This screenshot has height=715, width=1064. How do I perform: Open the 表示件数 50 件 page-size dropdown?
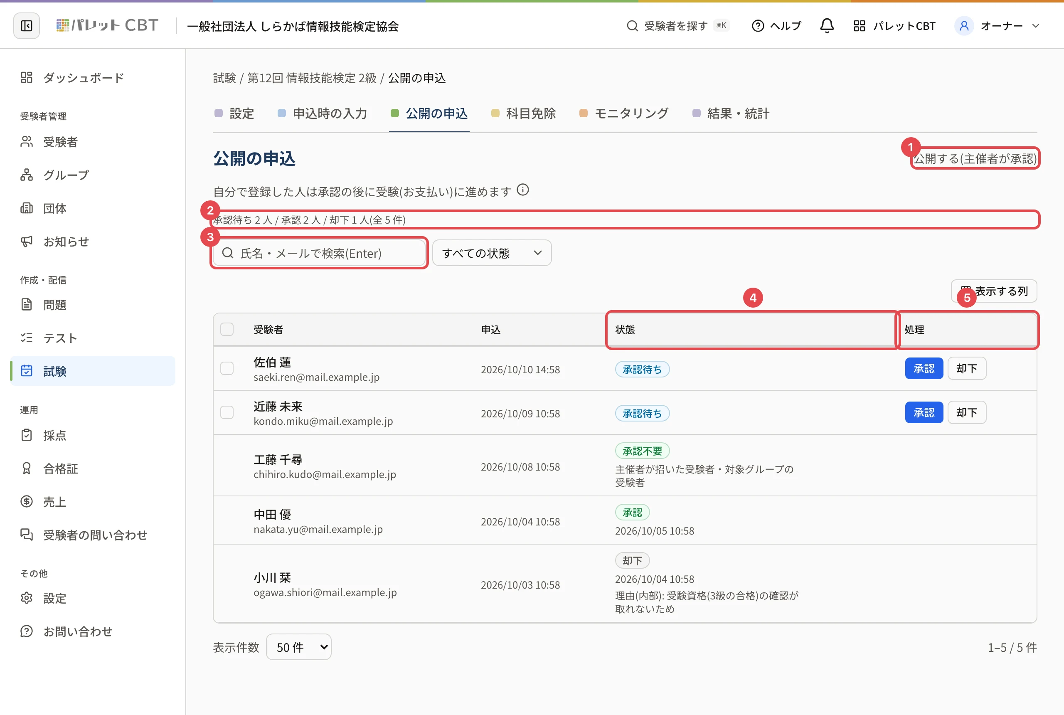coord(298,647)
